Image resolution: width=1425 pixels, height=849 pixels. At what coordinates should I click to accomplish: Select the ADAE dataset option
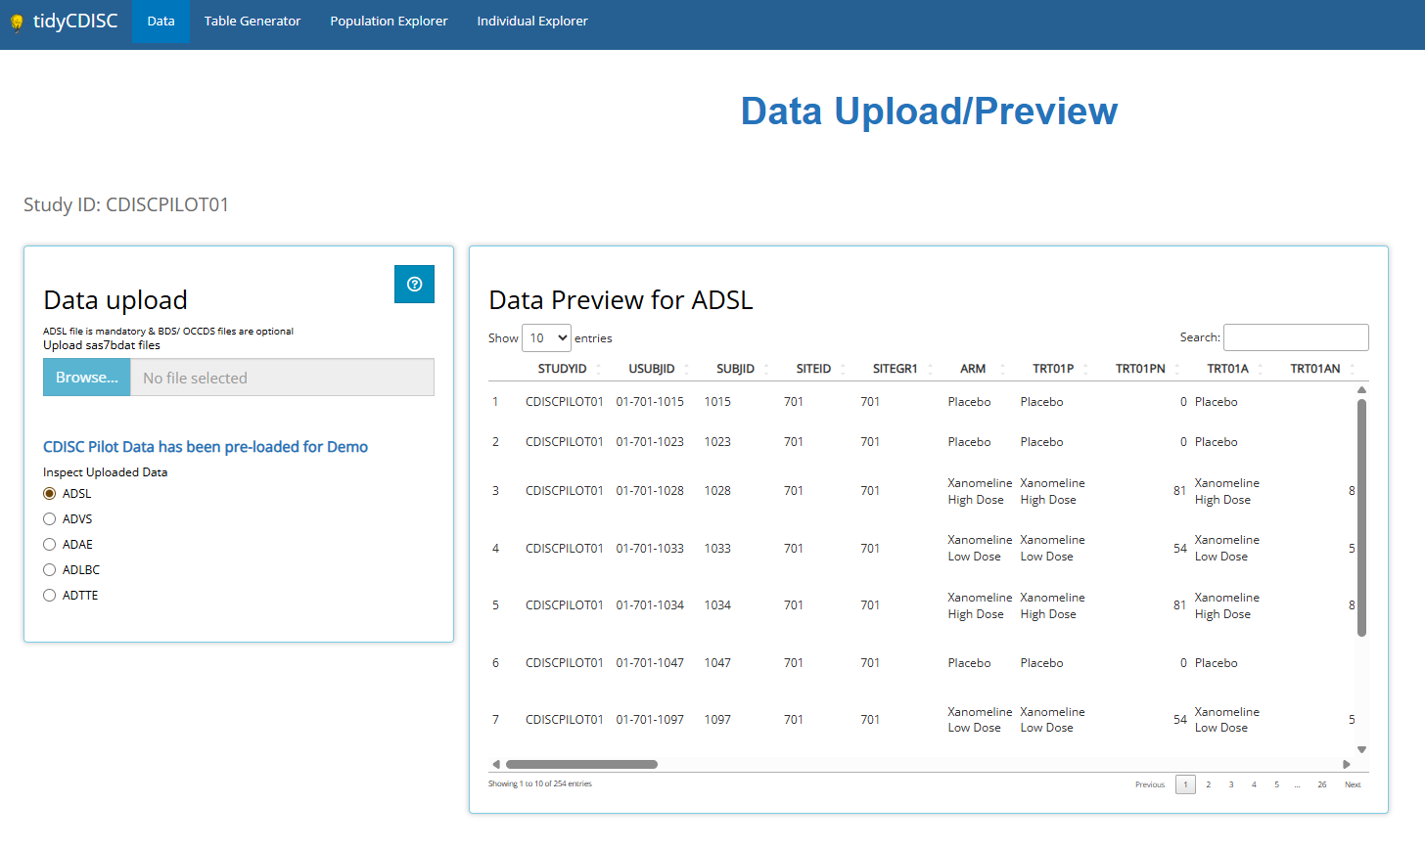(x=50, y=545)
